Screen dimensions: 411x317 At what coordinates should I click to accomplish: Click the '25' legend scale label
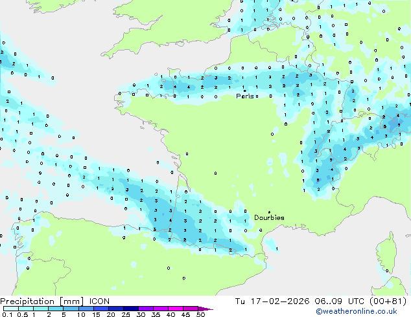coord(126,314)
